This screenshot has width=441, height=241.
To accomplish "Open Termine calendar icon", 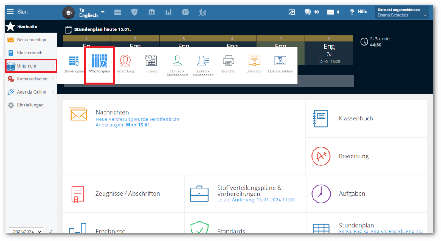I will point(151,61).
